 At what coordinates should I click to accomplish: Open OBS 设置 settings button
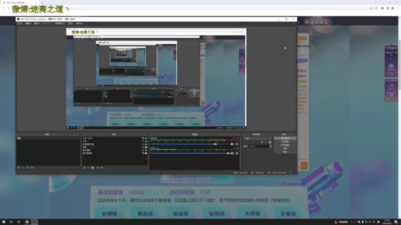tap(285, 148)
